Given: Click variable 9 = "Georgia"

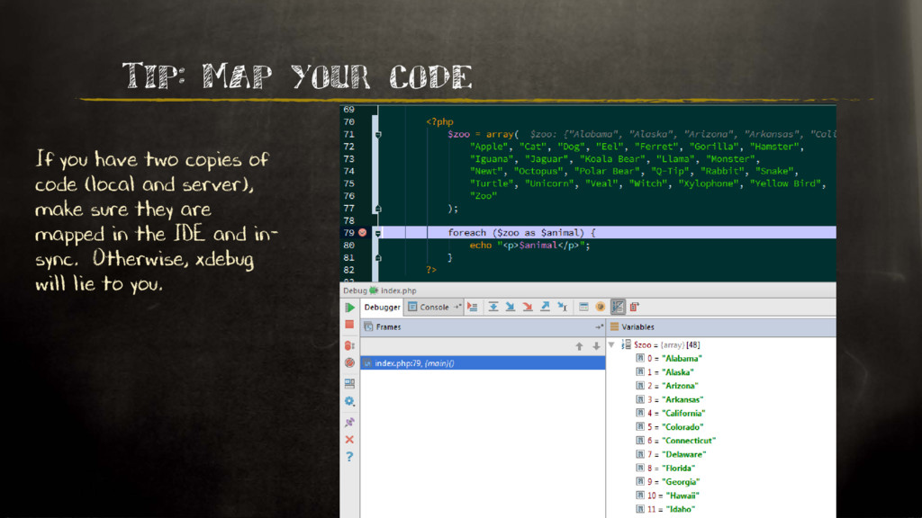Looking at the screenshot, I should point(668,482).
